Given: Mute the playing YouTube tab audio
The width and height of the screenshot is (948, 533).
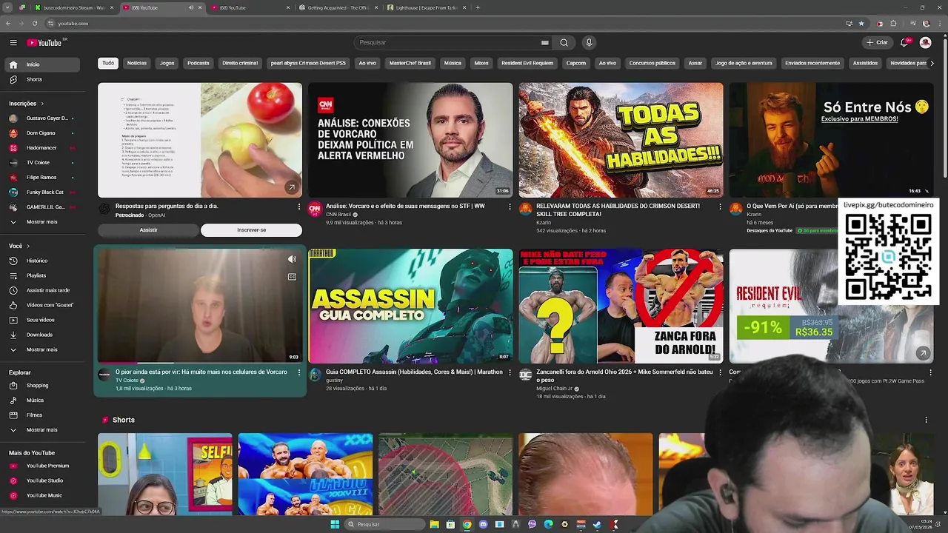Looking at the screenshot, I should coord(190,7).
